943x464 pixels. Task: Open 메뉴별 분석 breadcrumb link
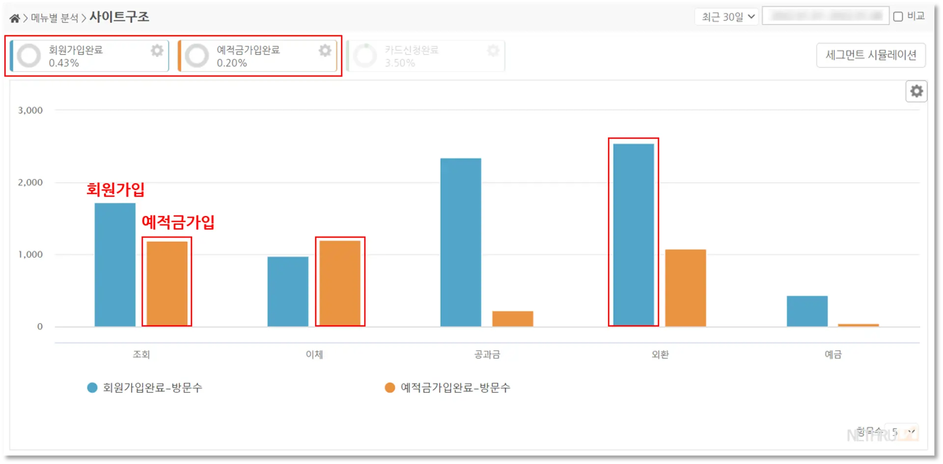point(55,18)
